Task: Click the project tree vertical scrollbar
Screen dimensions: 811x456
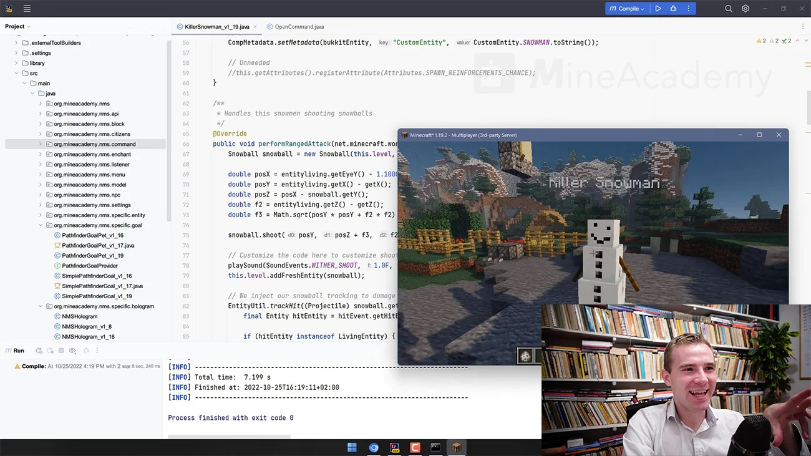Action: pyautogui.click(x=169, y=131)
